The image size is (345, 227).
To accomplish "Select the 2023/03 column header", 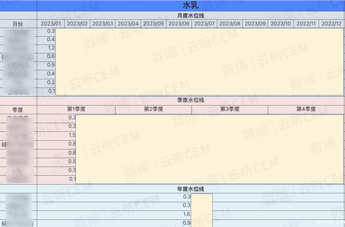I will click(x=103, y=24).
